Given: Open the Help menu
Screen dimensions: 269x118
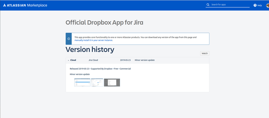Looking at the screenshot, I should pos(258,5).
